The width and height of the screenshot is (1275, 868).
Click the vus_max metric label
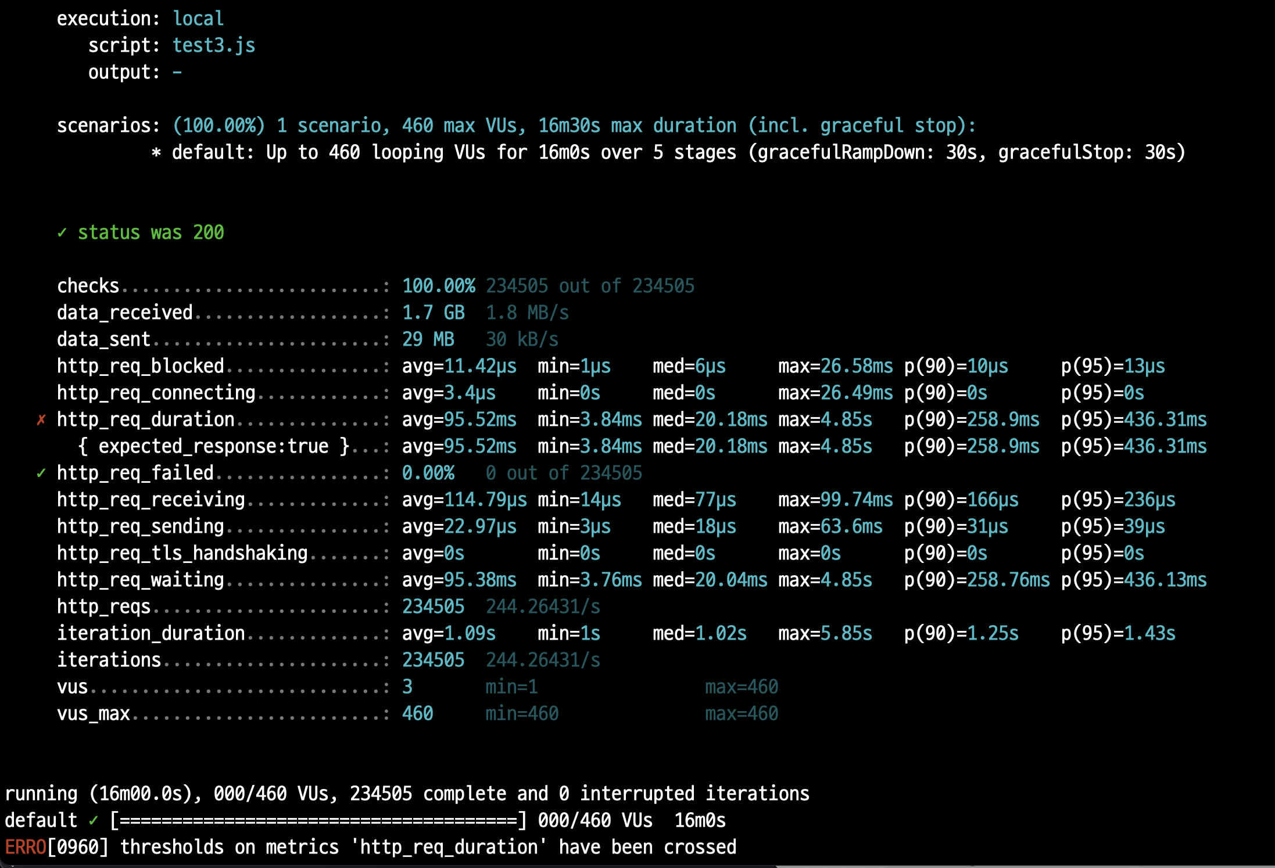point(94,713)
